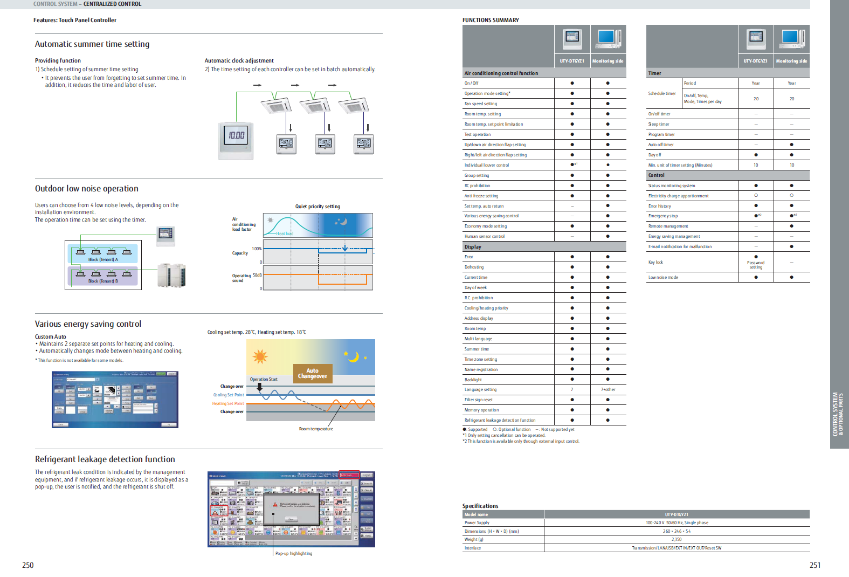This screenshot has width=849, height=577.
Task: Click the 'CONTROL SYSTEM & OPTIONAL PARTS' side tab
Action: (838, 414)
